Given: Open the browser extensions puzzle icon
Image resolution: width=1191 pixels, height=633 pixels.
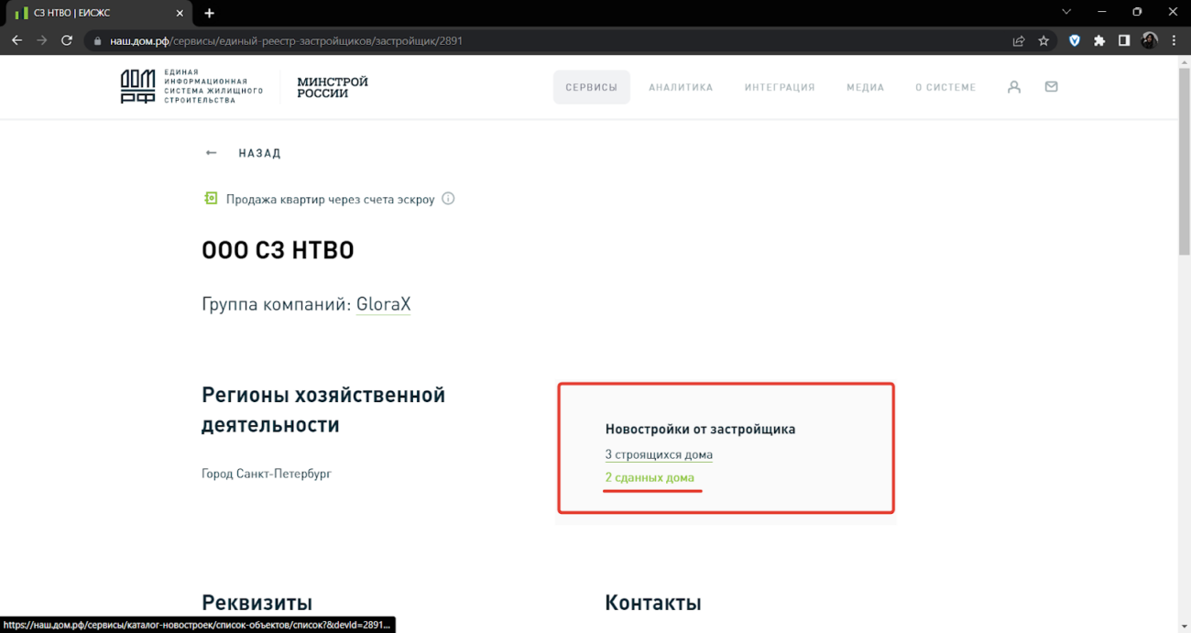Looking at the screenshot, I should (1099, 40).
